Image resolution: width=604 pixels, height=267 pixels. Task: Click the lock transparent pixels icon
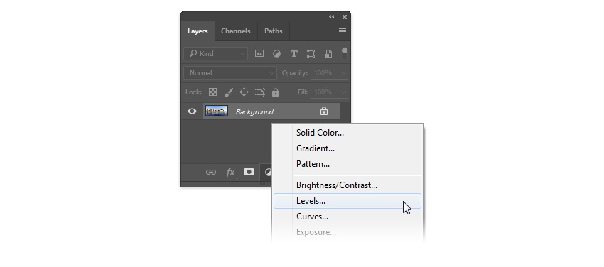(x=212, y=92)
